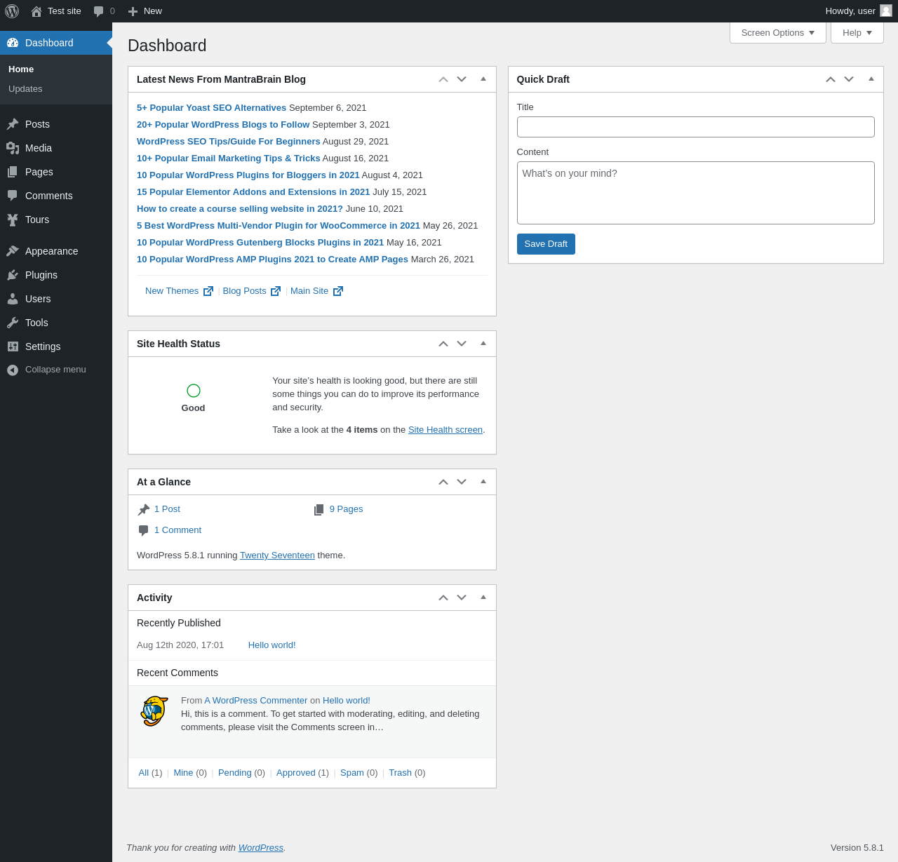Expand the Screen Options dropdown
Image resolution: width=898 pixels, height=862 pixels.
click(x=778, y=33)
